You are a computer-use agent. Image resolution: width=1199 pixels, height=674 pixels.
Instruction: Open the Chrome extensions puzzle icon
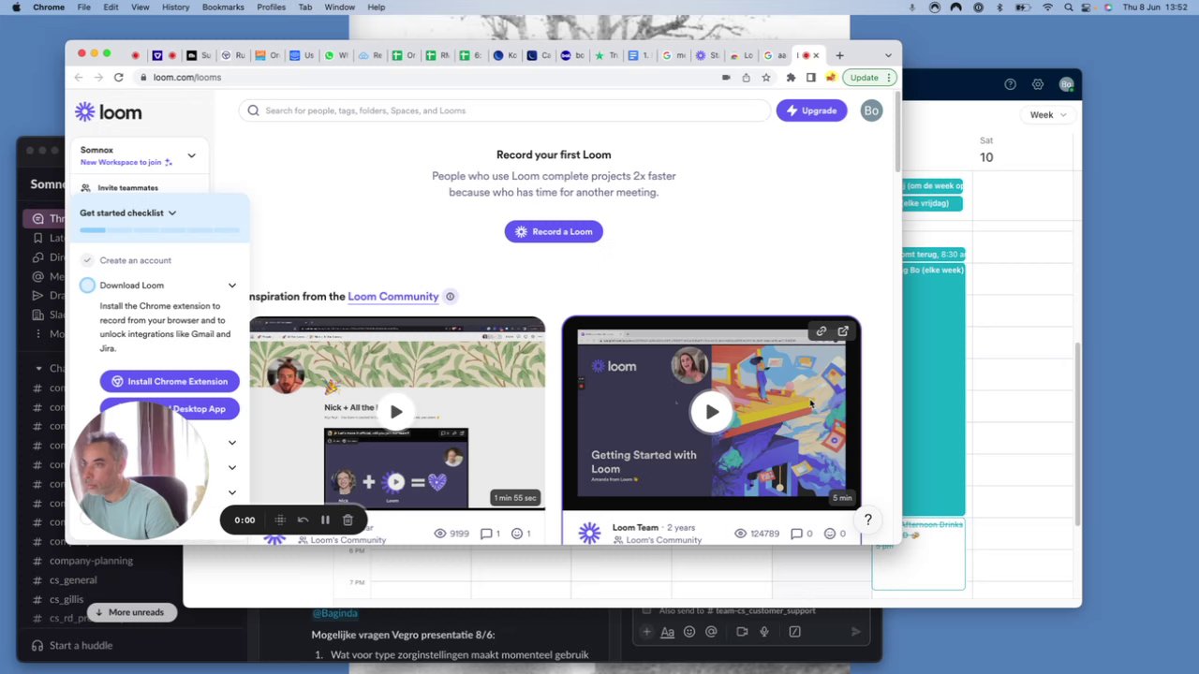click(x=791, y=78)
